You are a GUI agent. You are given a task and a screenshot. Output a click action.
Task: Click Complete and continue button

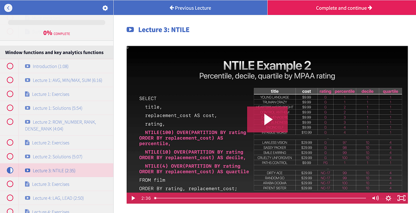click(342, 8)
